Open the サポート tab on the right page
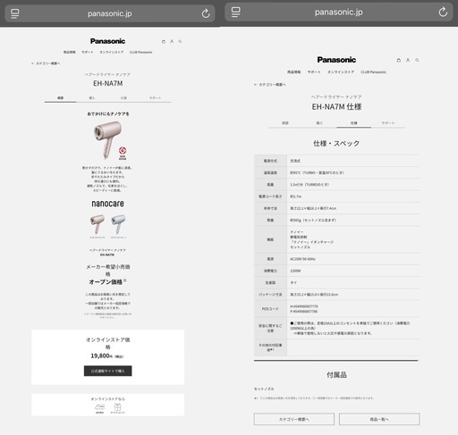Screen dimensions: 458x435 (x=388, y=123)
